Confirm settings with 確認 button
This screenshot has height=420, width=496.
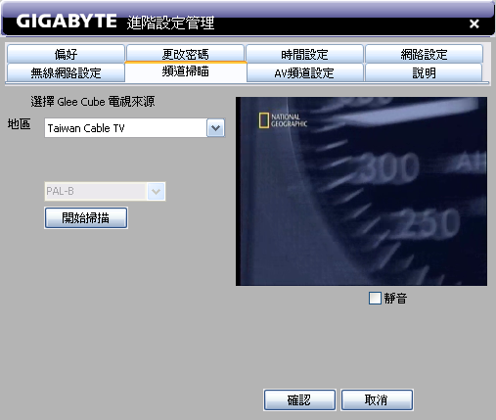299,399
